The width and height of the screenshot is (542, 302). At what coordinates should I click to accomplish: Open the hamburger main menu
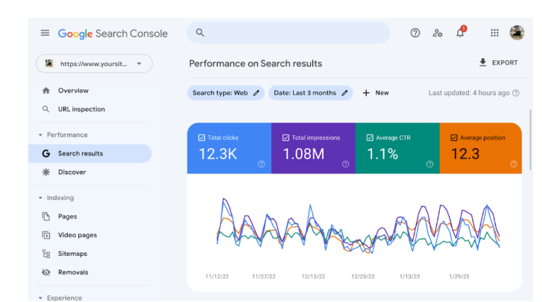pyautogui.click(x=45, y=33)
